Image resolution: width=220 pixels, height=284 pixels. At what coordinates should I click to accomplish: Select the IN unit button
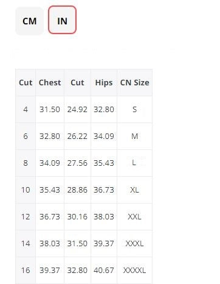pyautogui.click(x=62, y=20)
